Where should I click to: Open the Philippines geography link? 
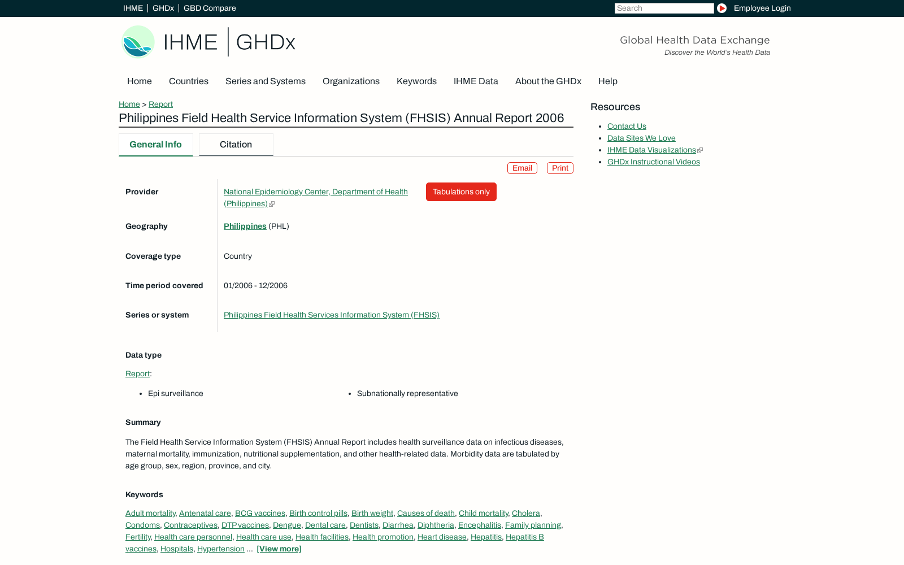pyautogui.click(x=245, y=226)
